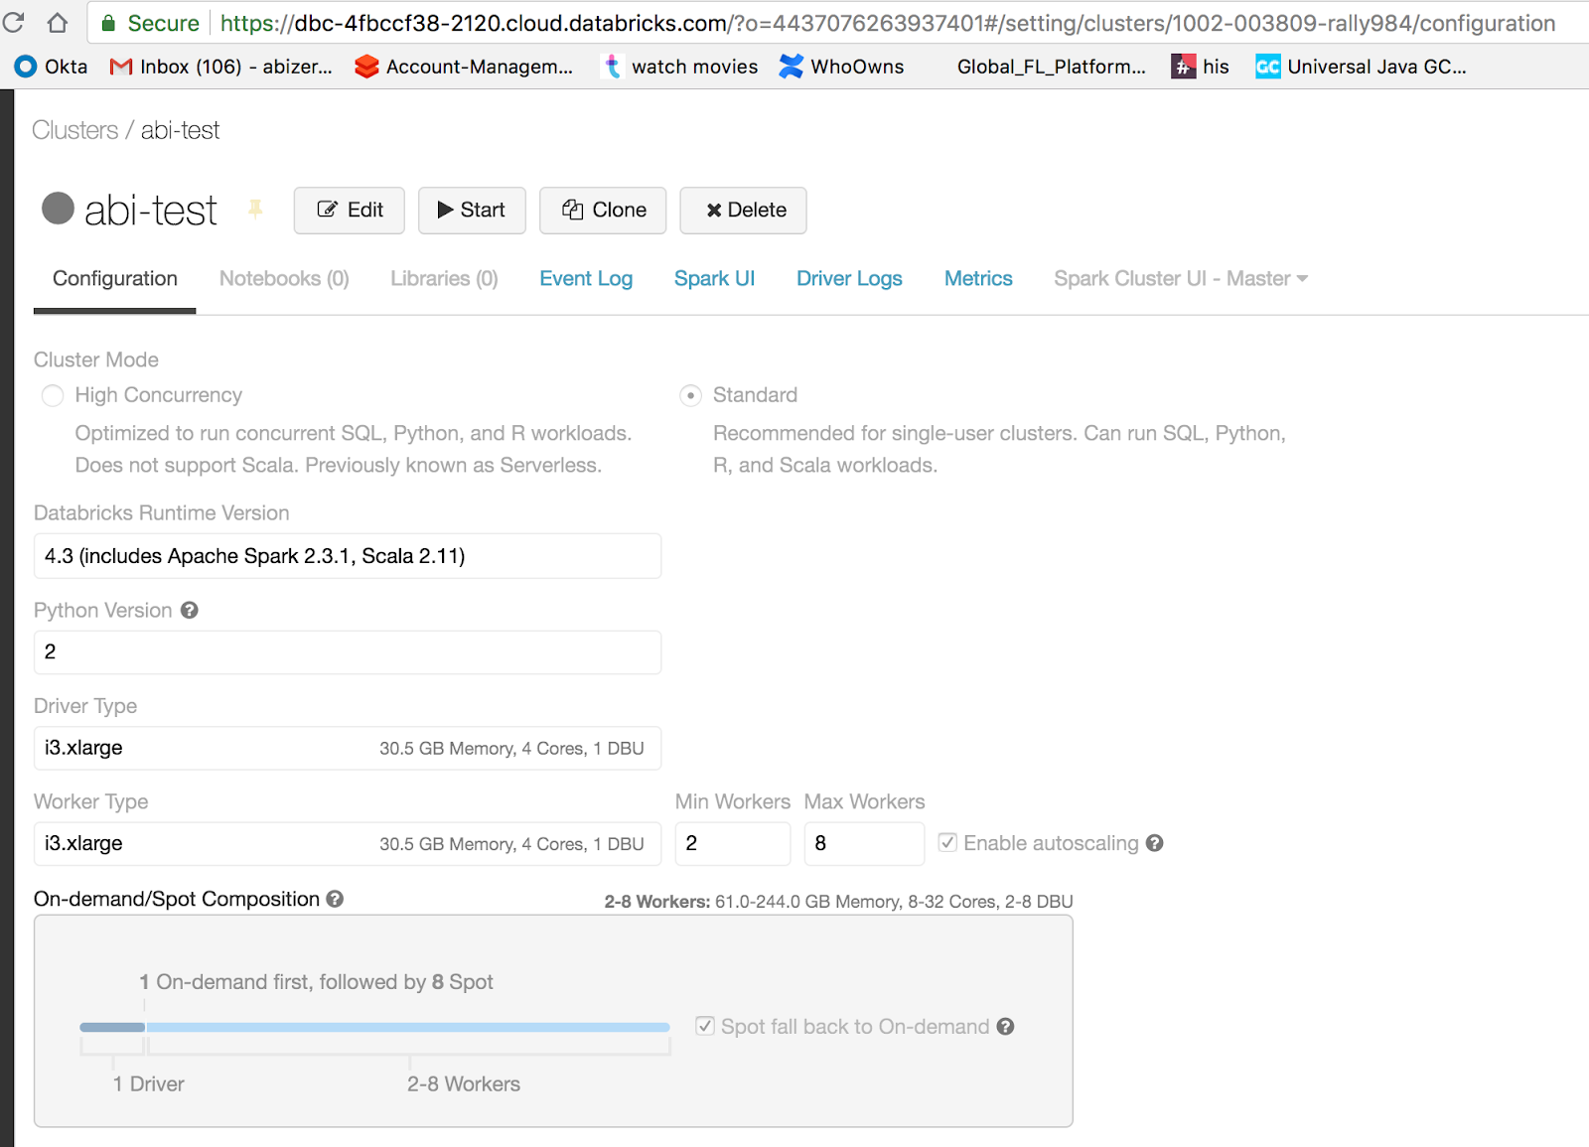The image size is (1589, 1147).
Task: Expand the Spark Cluster UI - Master menu
Action: tap(1180, 278)
